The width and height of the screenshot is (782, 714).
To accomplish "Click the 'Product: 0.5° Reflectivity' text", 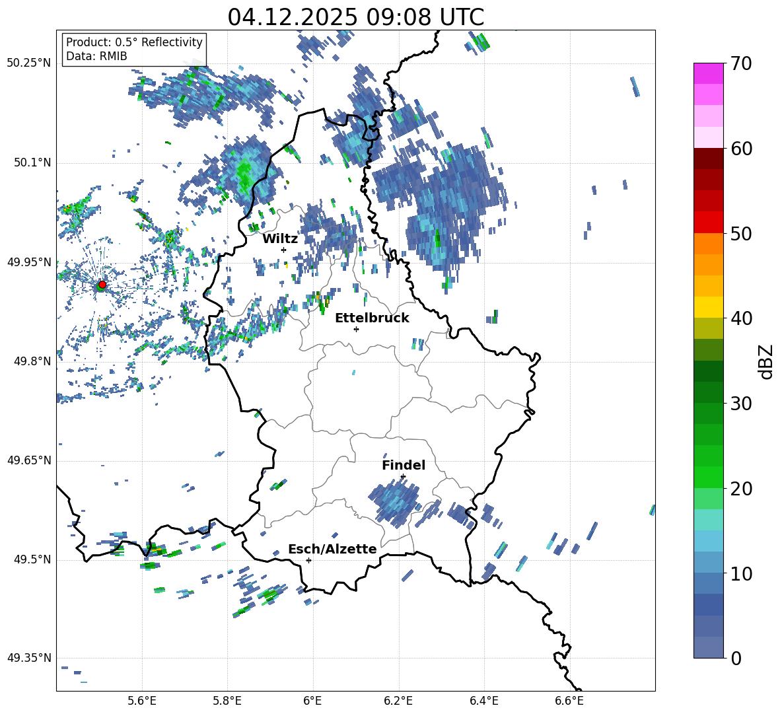I will click(134, 42).
